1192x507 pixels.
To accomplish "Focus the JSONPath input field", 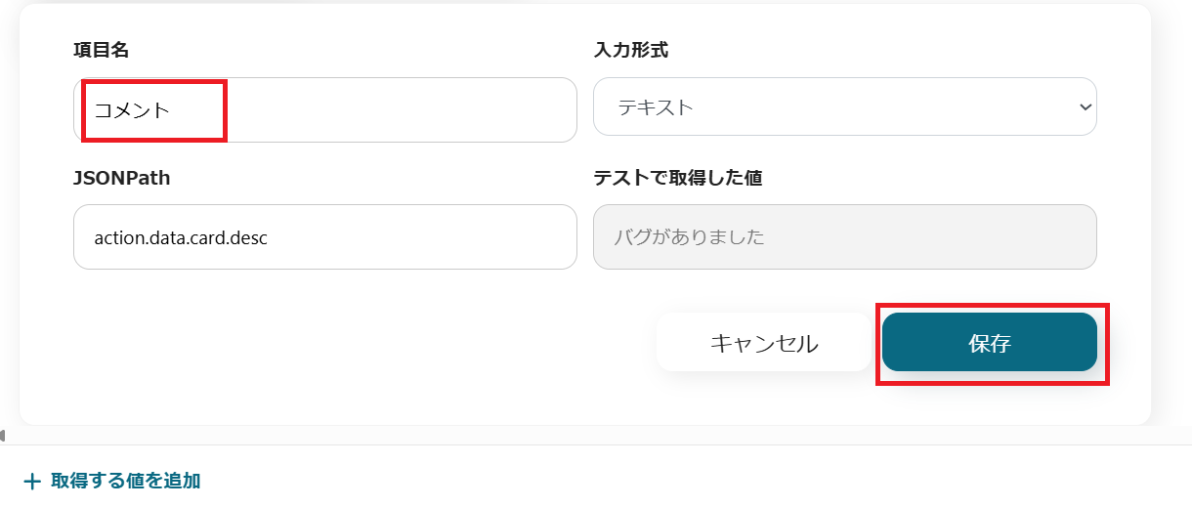I will (x=391, y=237).
